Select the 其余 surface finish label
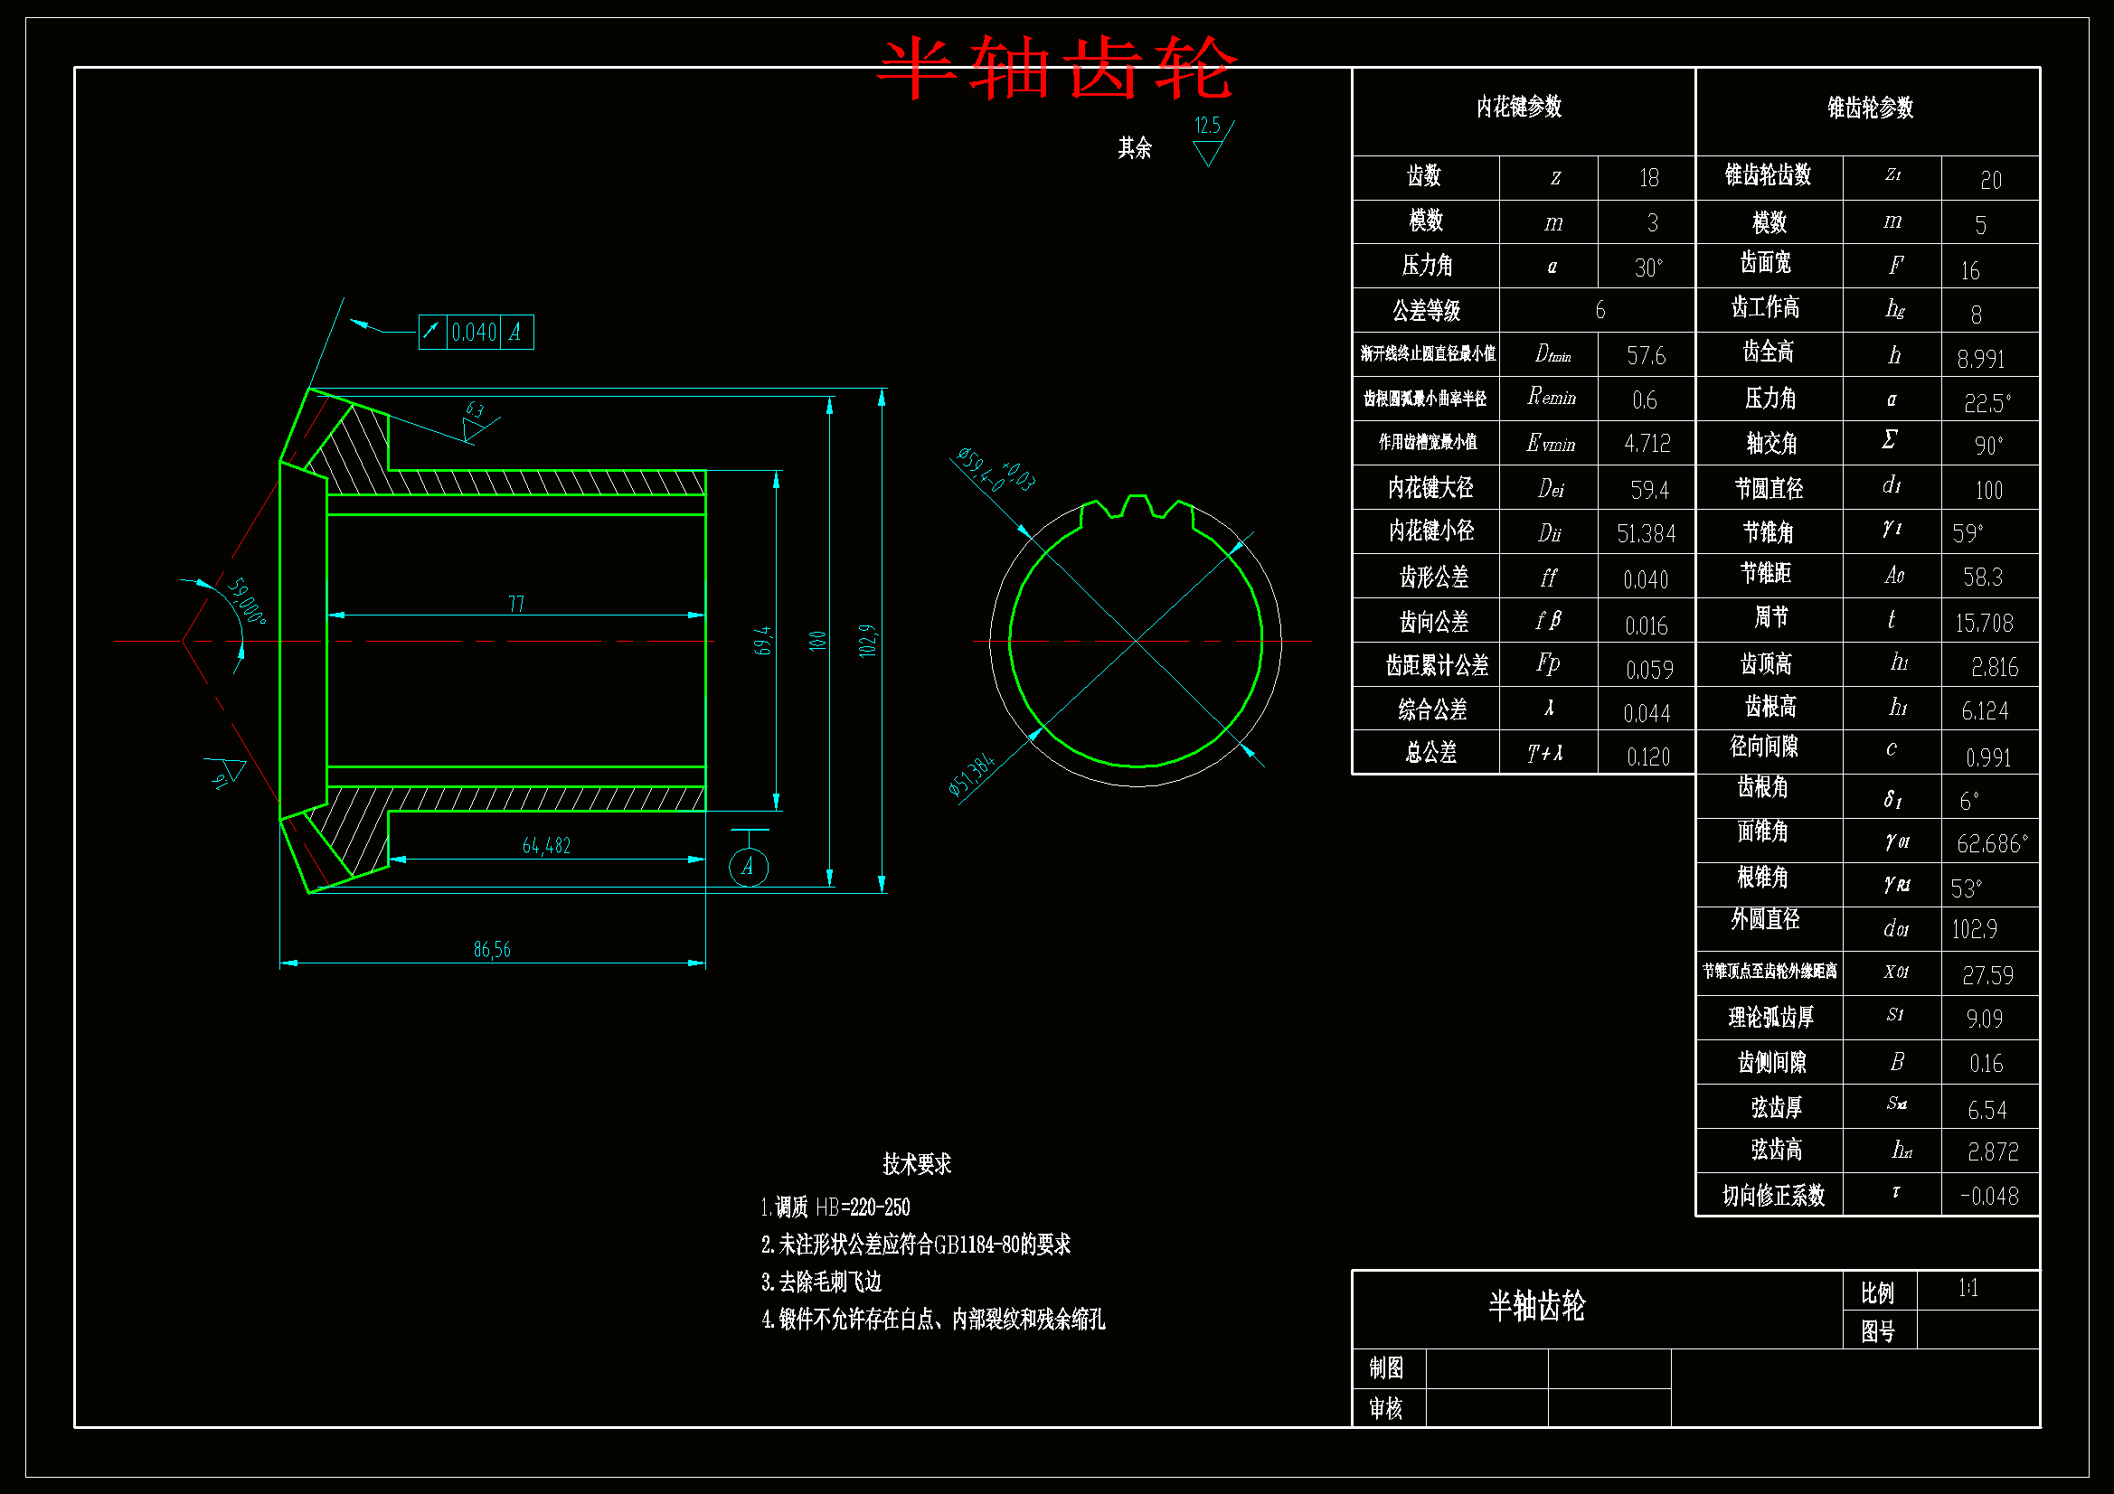Screen dimensions: 2114x1494 pyautogui.click(x=1135, y=147)
